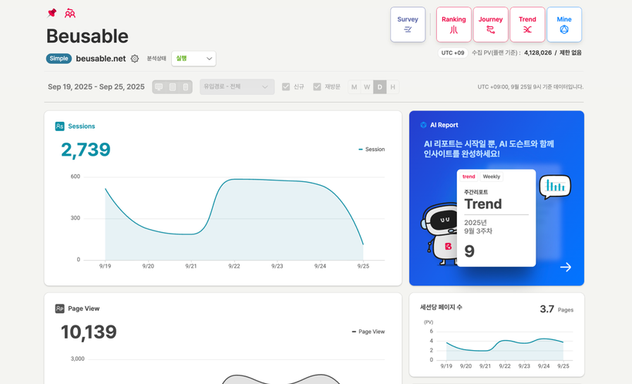
Task: Click the red pushpin icon
Action: pos(52,13)
